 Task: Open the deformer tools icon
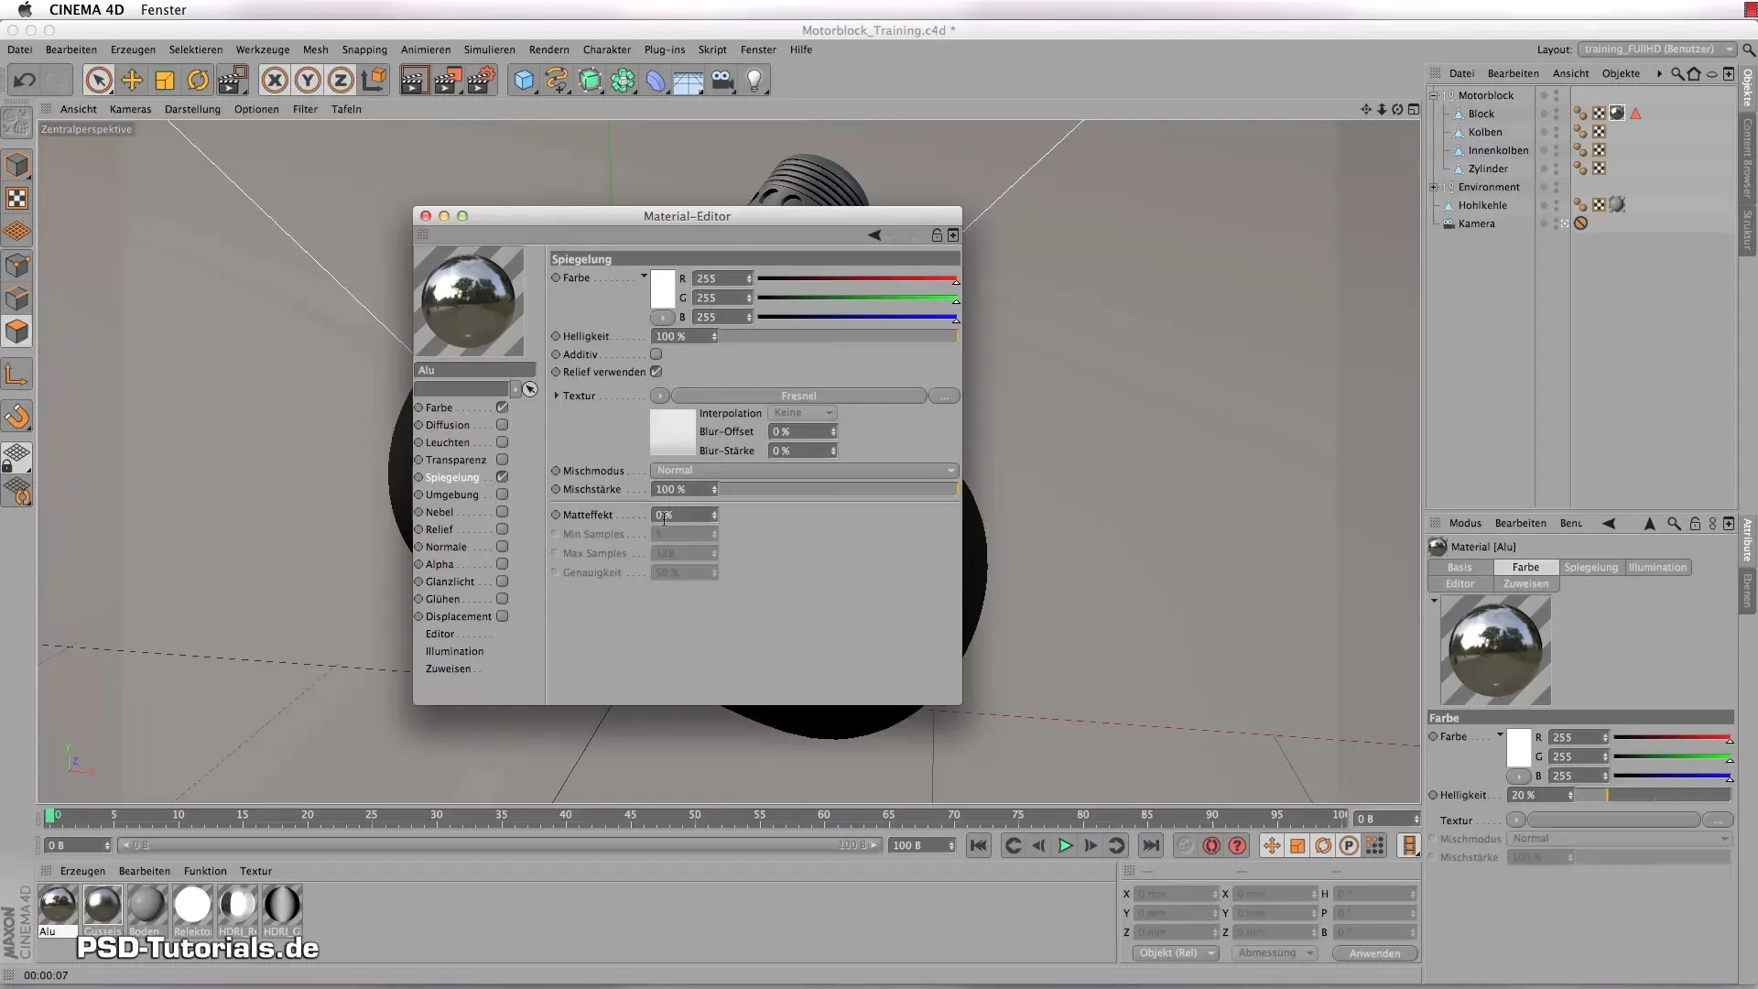pyautogui.click(x=656, y=81)
